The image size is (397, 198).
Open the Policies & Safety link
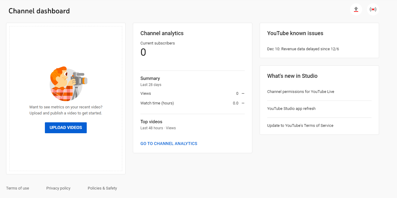tap(102, 188)
